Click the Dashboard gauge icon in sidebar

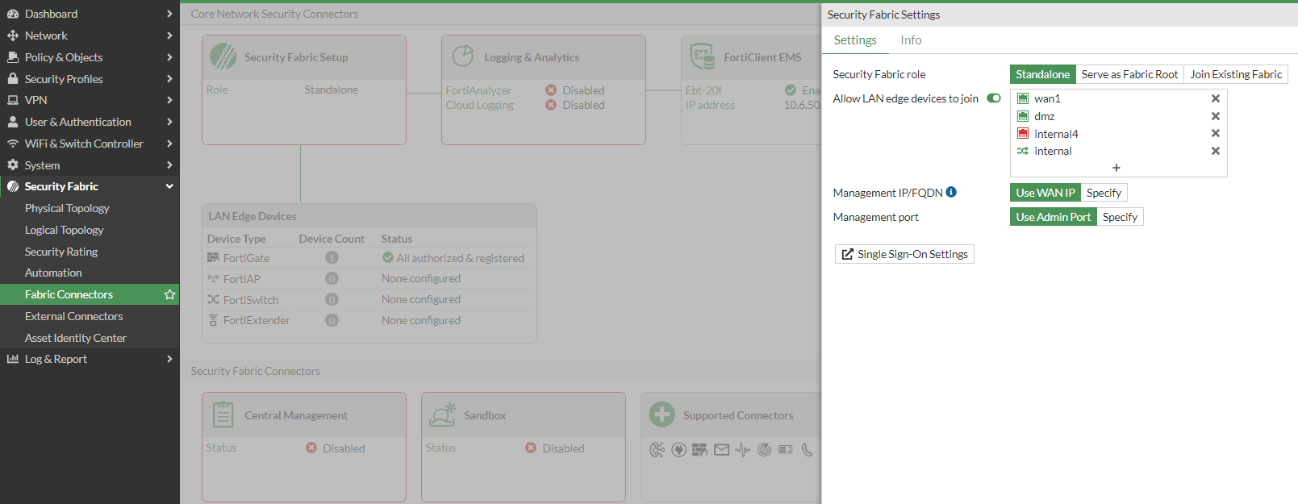point(13,14)
